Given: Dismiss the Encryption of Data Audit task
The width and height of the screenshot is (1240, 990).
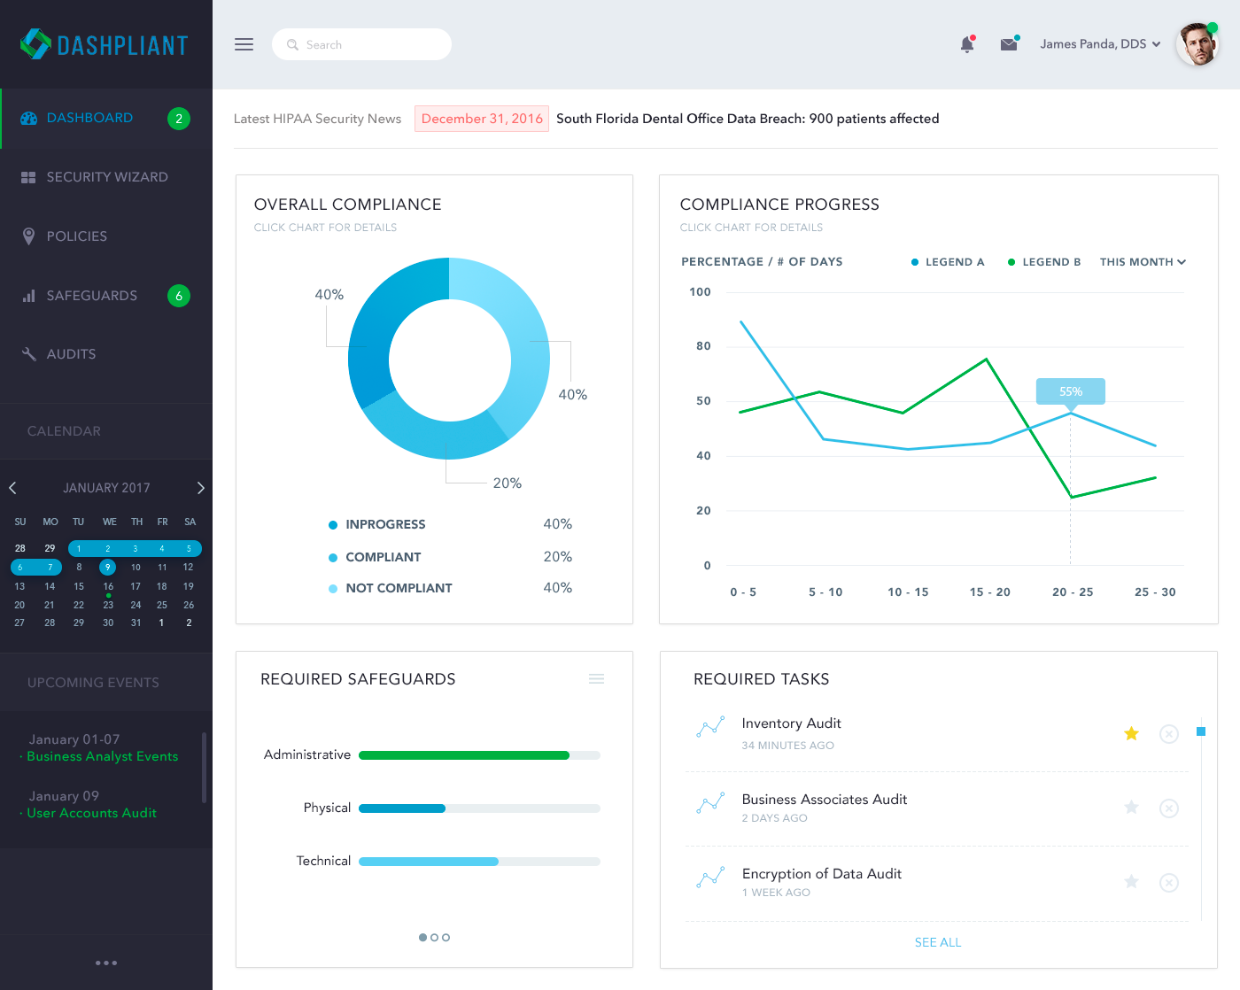Looking at the screenshot, I should coord(1168,883).
